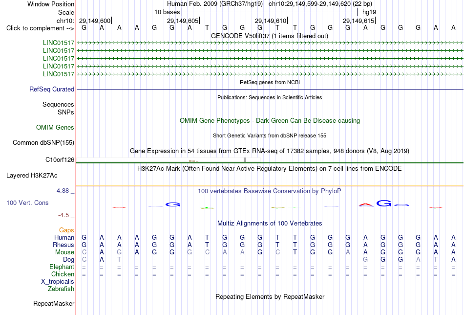The width and height of the screenshot is (464, 315).
Task: Click the Window Position label
Action: tap(51, 4)
